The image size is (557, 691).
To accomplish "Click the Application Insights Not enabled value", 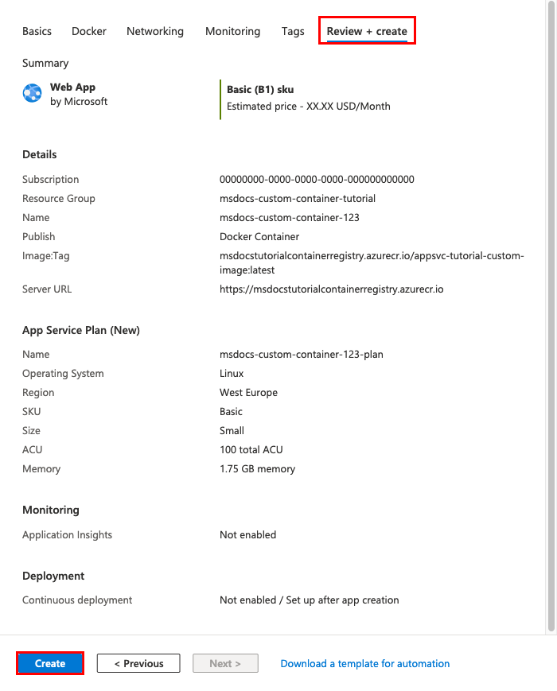I will 247,534.
